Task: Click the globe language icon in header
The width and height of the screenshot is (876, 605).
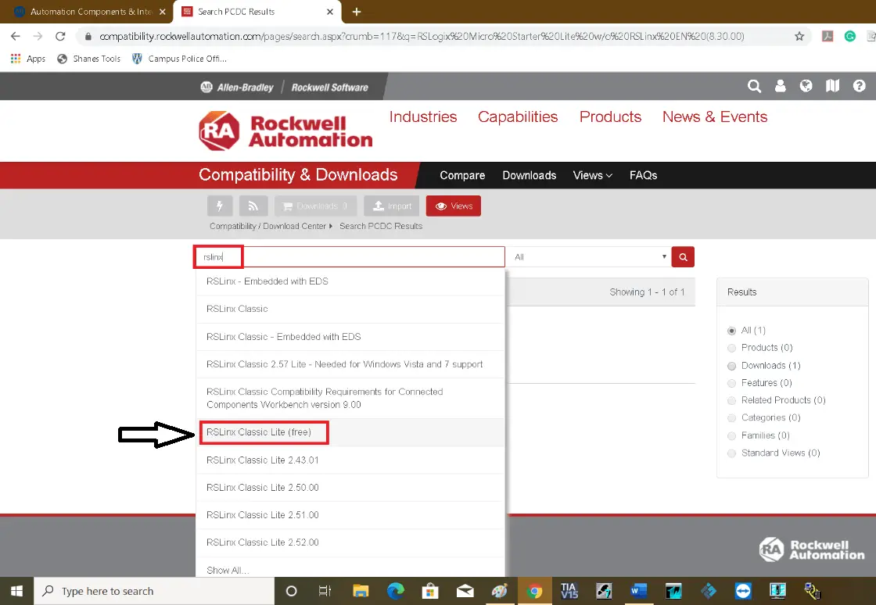Action: pos(806,86)
